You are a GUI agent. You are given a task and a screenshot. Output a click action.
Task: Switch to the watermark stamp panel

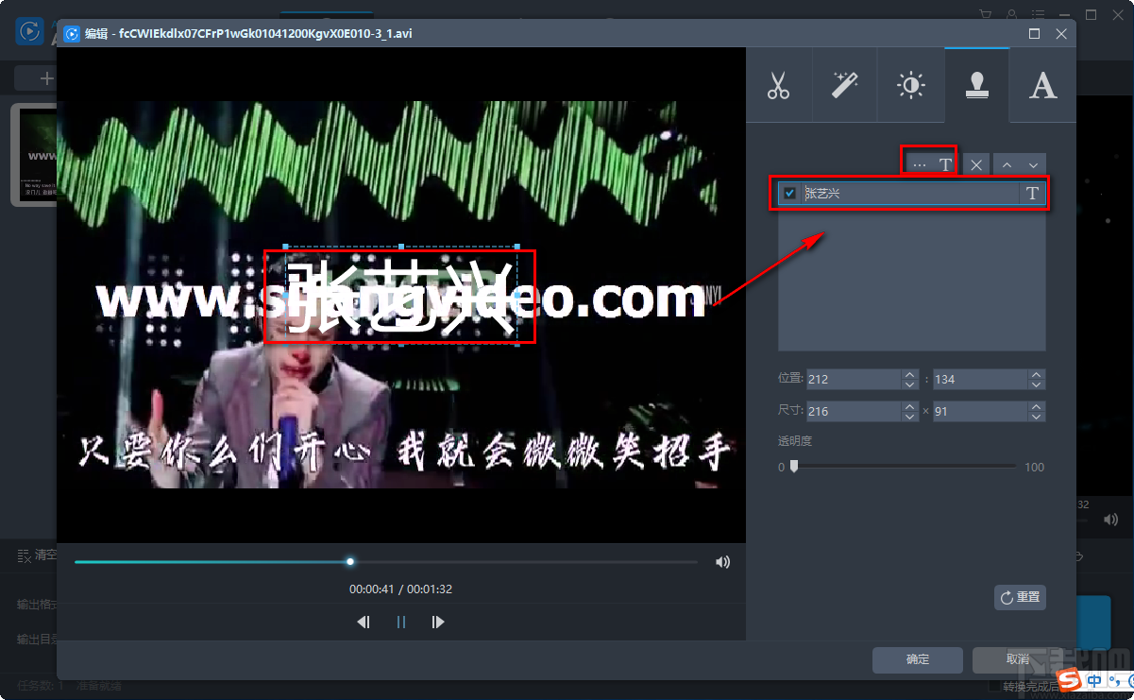976,85
